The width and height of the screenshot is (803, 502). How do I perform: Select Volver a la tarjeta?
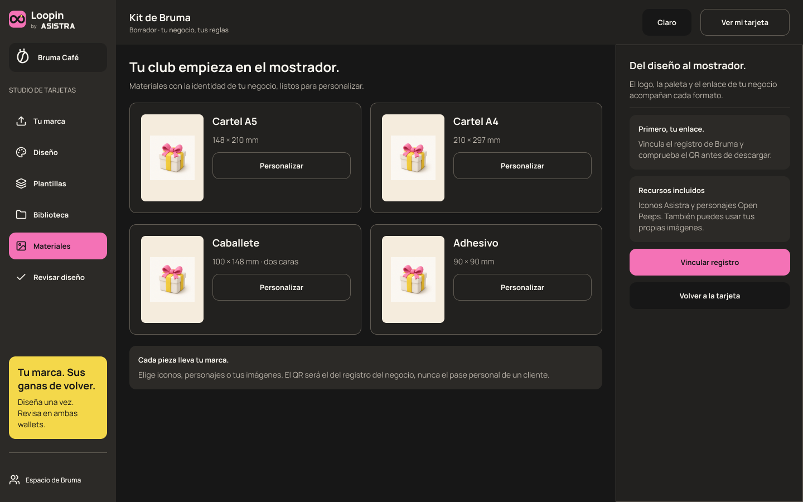709,296
